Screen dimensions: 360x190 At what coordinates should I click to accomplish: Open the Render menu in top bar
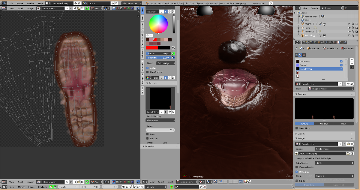click(x=20, y=3)
